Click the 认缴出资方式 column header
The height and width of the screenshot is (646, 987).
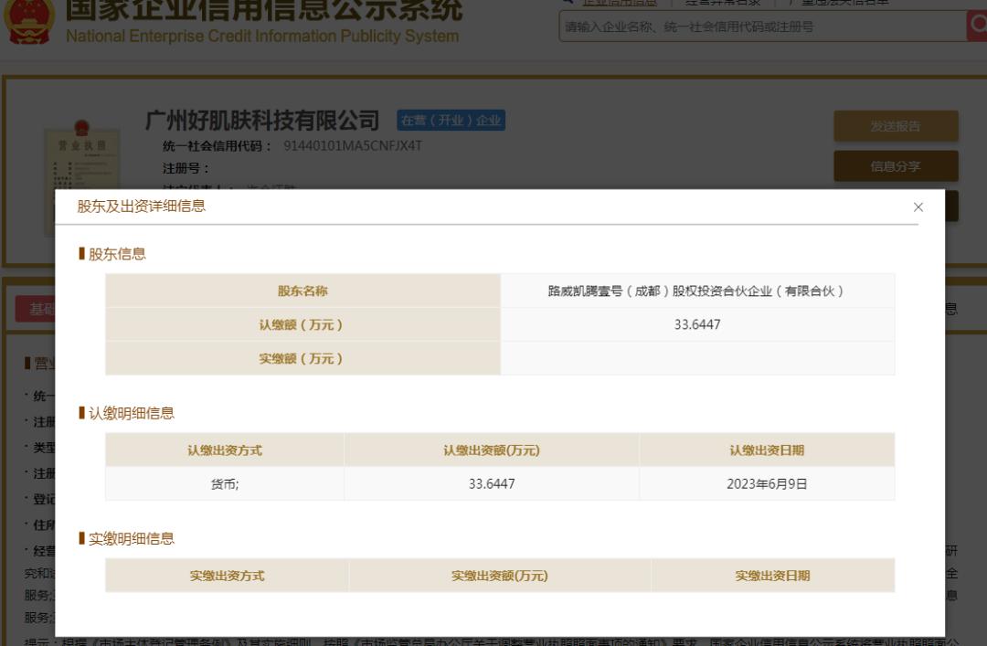[x=225, y=450]
